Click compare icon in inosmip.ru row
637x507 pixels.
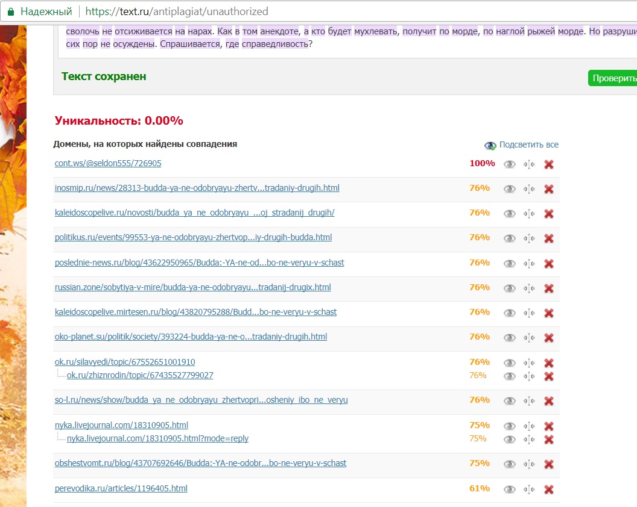click(x=529, y=189)
